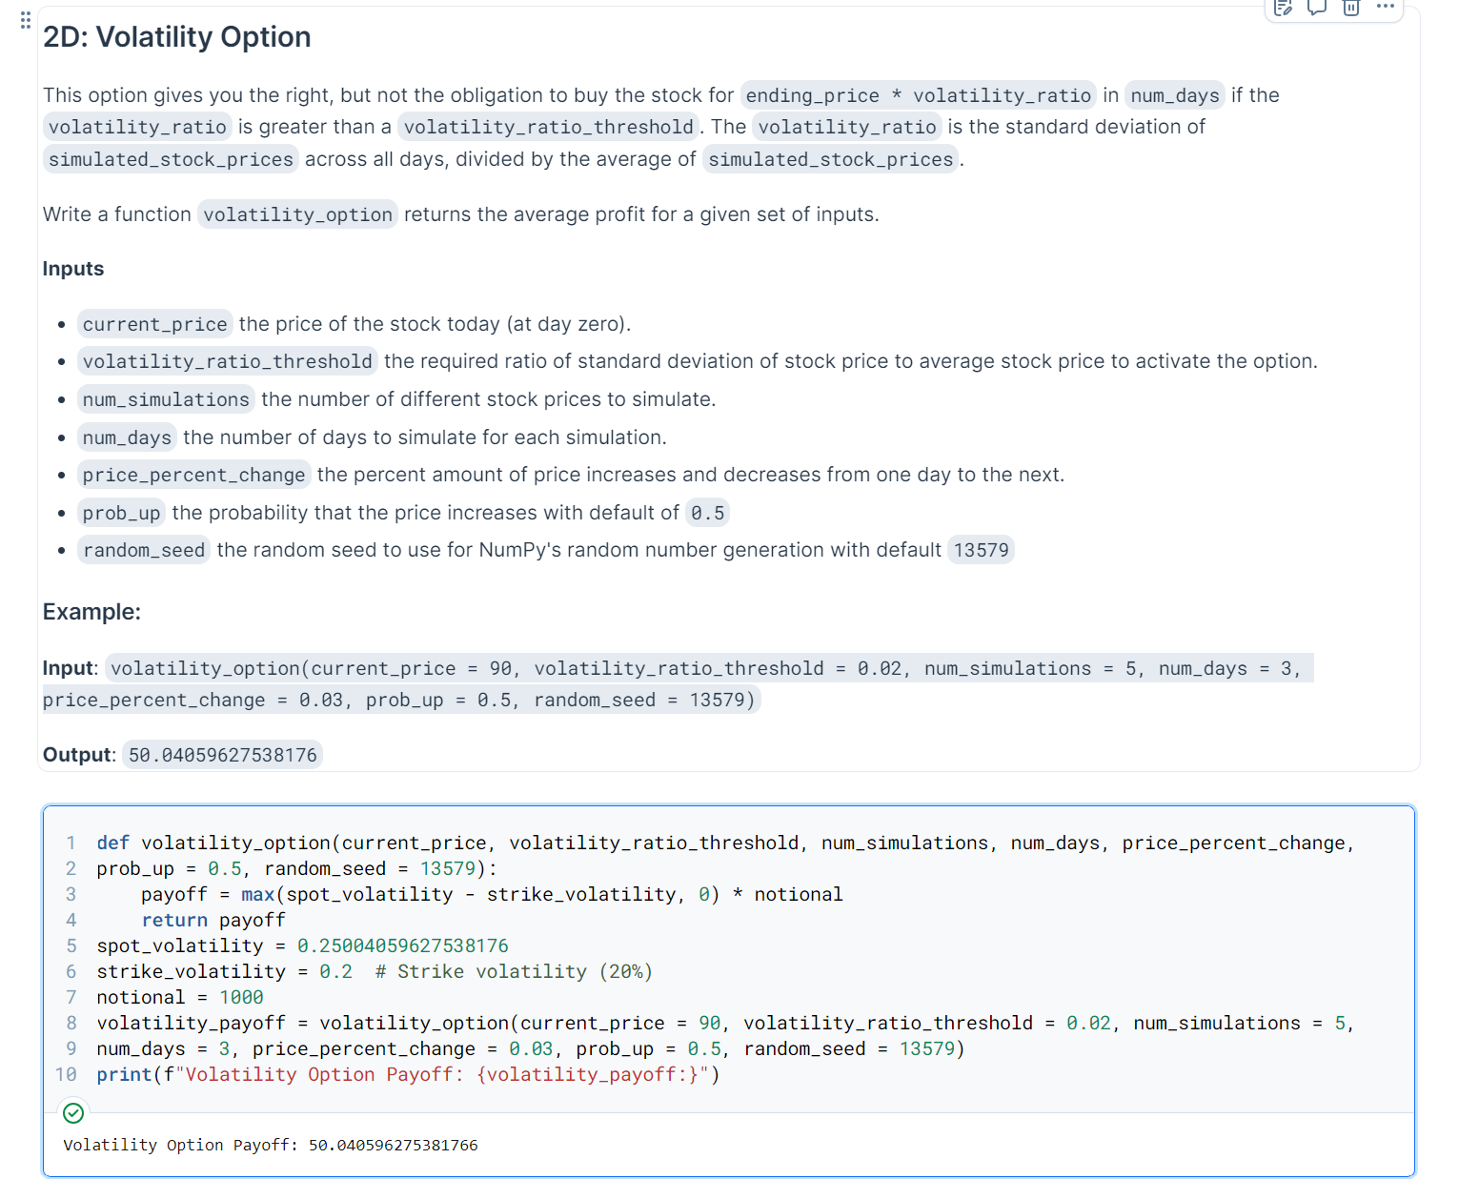Click the random_seed 13579 highlighted chip

(981, 549)
